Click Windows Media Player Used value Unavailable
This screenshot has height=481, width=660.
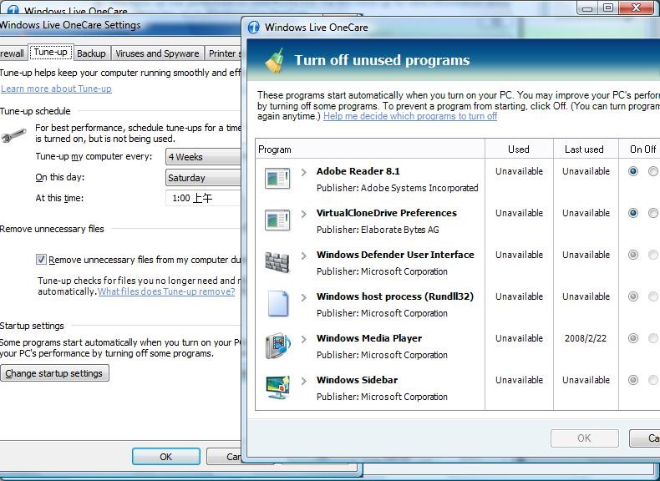(519, 338)
